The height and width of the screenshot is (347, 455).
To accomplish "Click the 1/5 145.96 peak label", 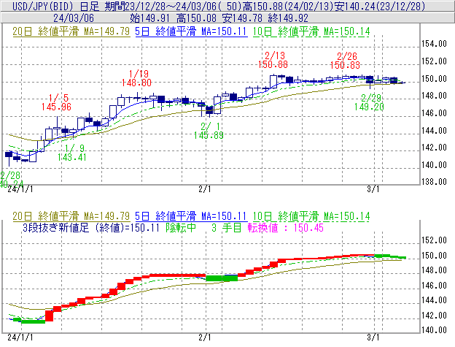I will click(x=56, y=102).
